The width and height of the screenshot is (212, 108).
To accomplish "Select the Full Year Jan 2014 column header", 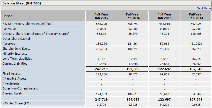I will coord(196,16).
